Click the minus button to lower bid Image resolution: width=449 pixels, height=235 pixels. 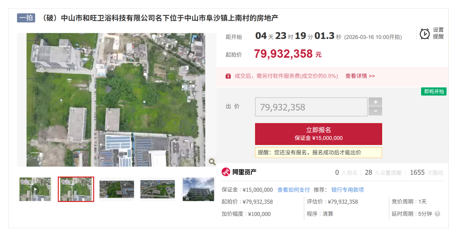375,111
